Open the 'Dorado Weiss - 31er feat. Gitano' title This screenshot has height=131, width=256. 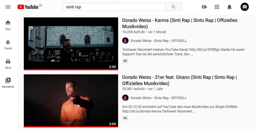point(179,80)
